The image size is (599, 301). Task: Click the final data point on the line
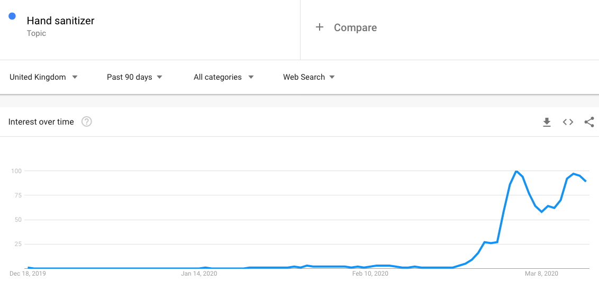[x=586, y=181]
